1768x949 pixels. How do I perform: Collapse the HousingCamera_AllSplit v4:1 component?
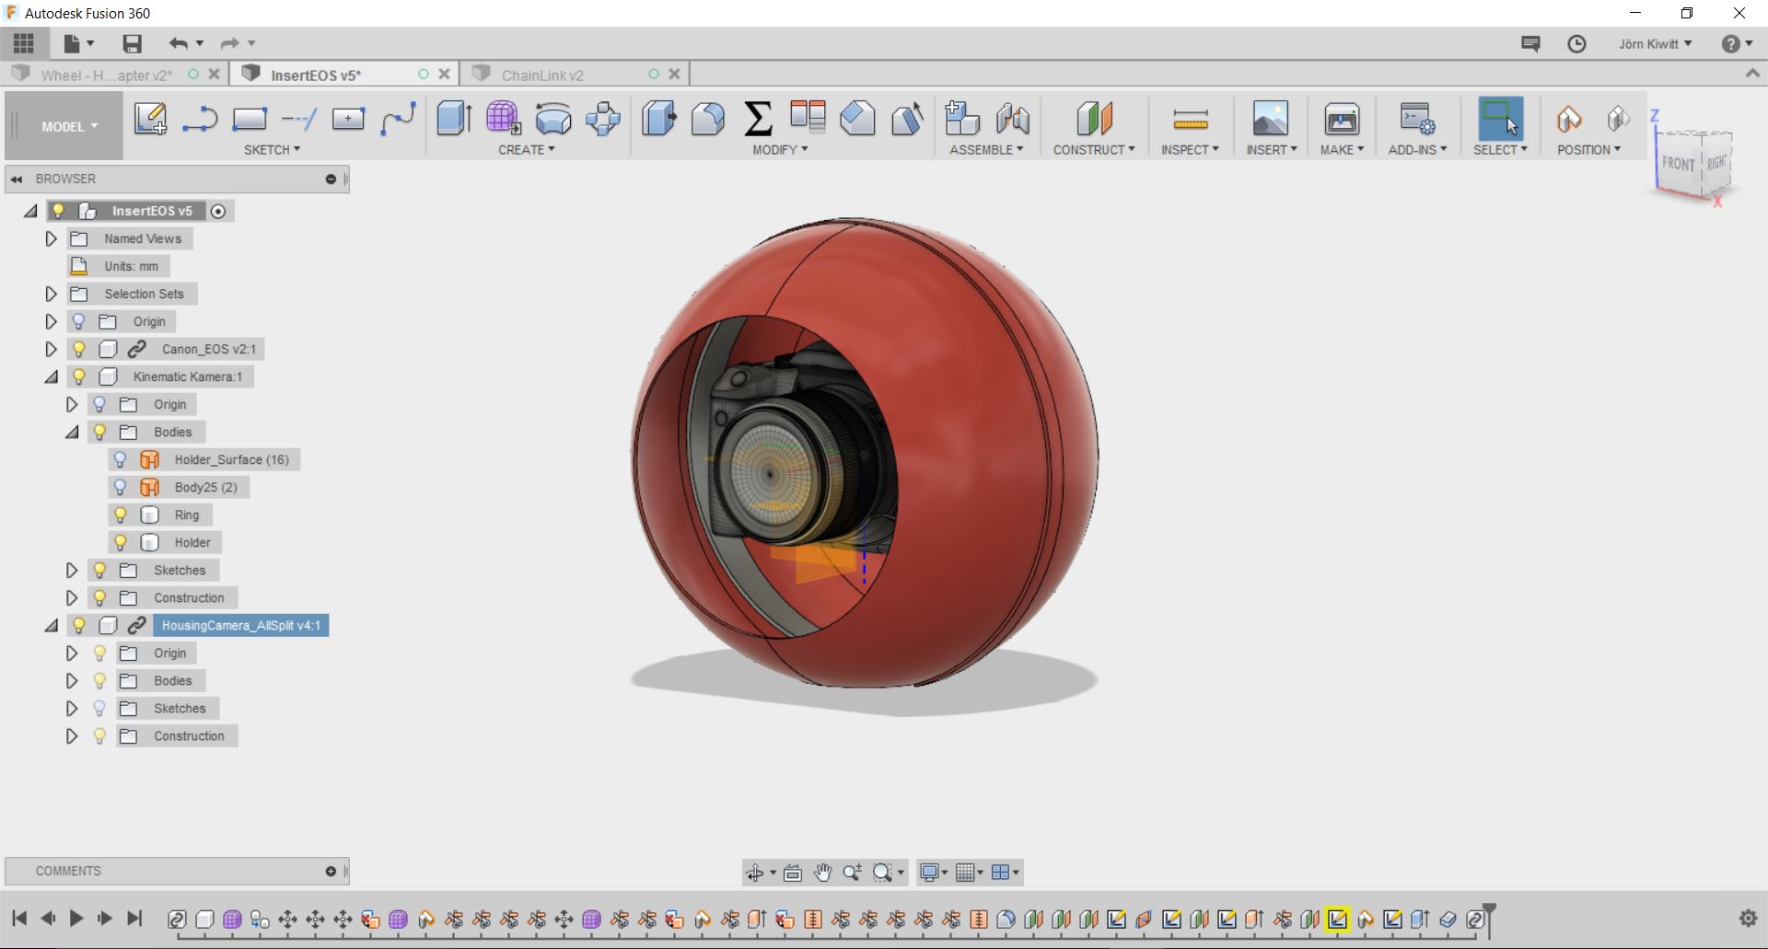click(51, 625)
